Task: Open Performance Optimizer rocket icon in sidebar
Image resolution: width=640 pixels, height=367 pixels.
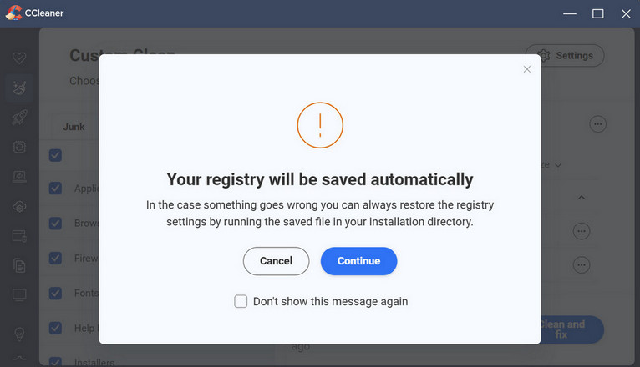Action: [18, 118]
